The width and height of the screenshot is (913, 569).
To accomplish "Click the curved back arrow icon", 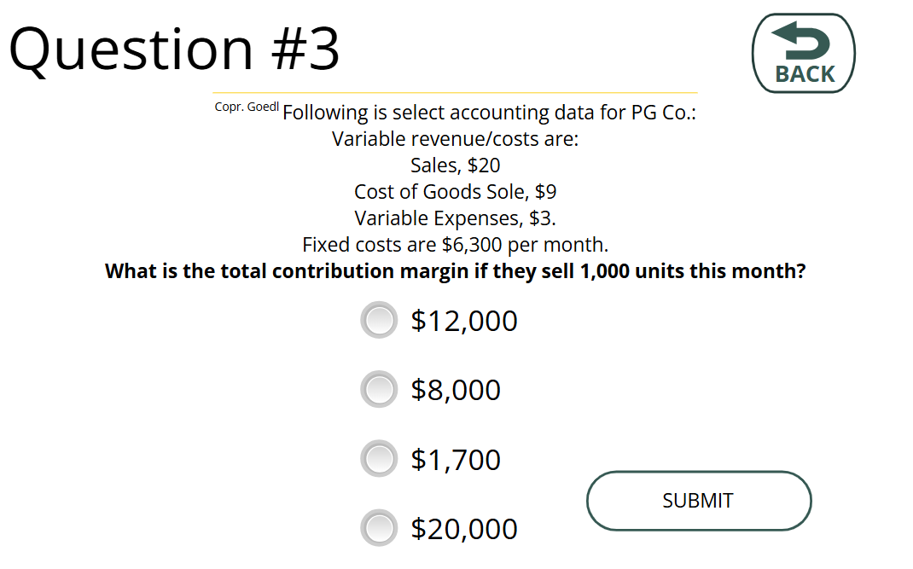I will coord(802,41).
